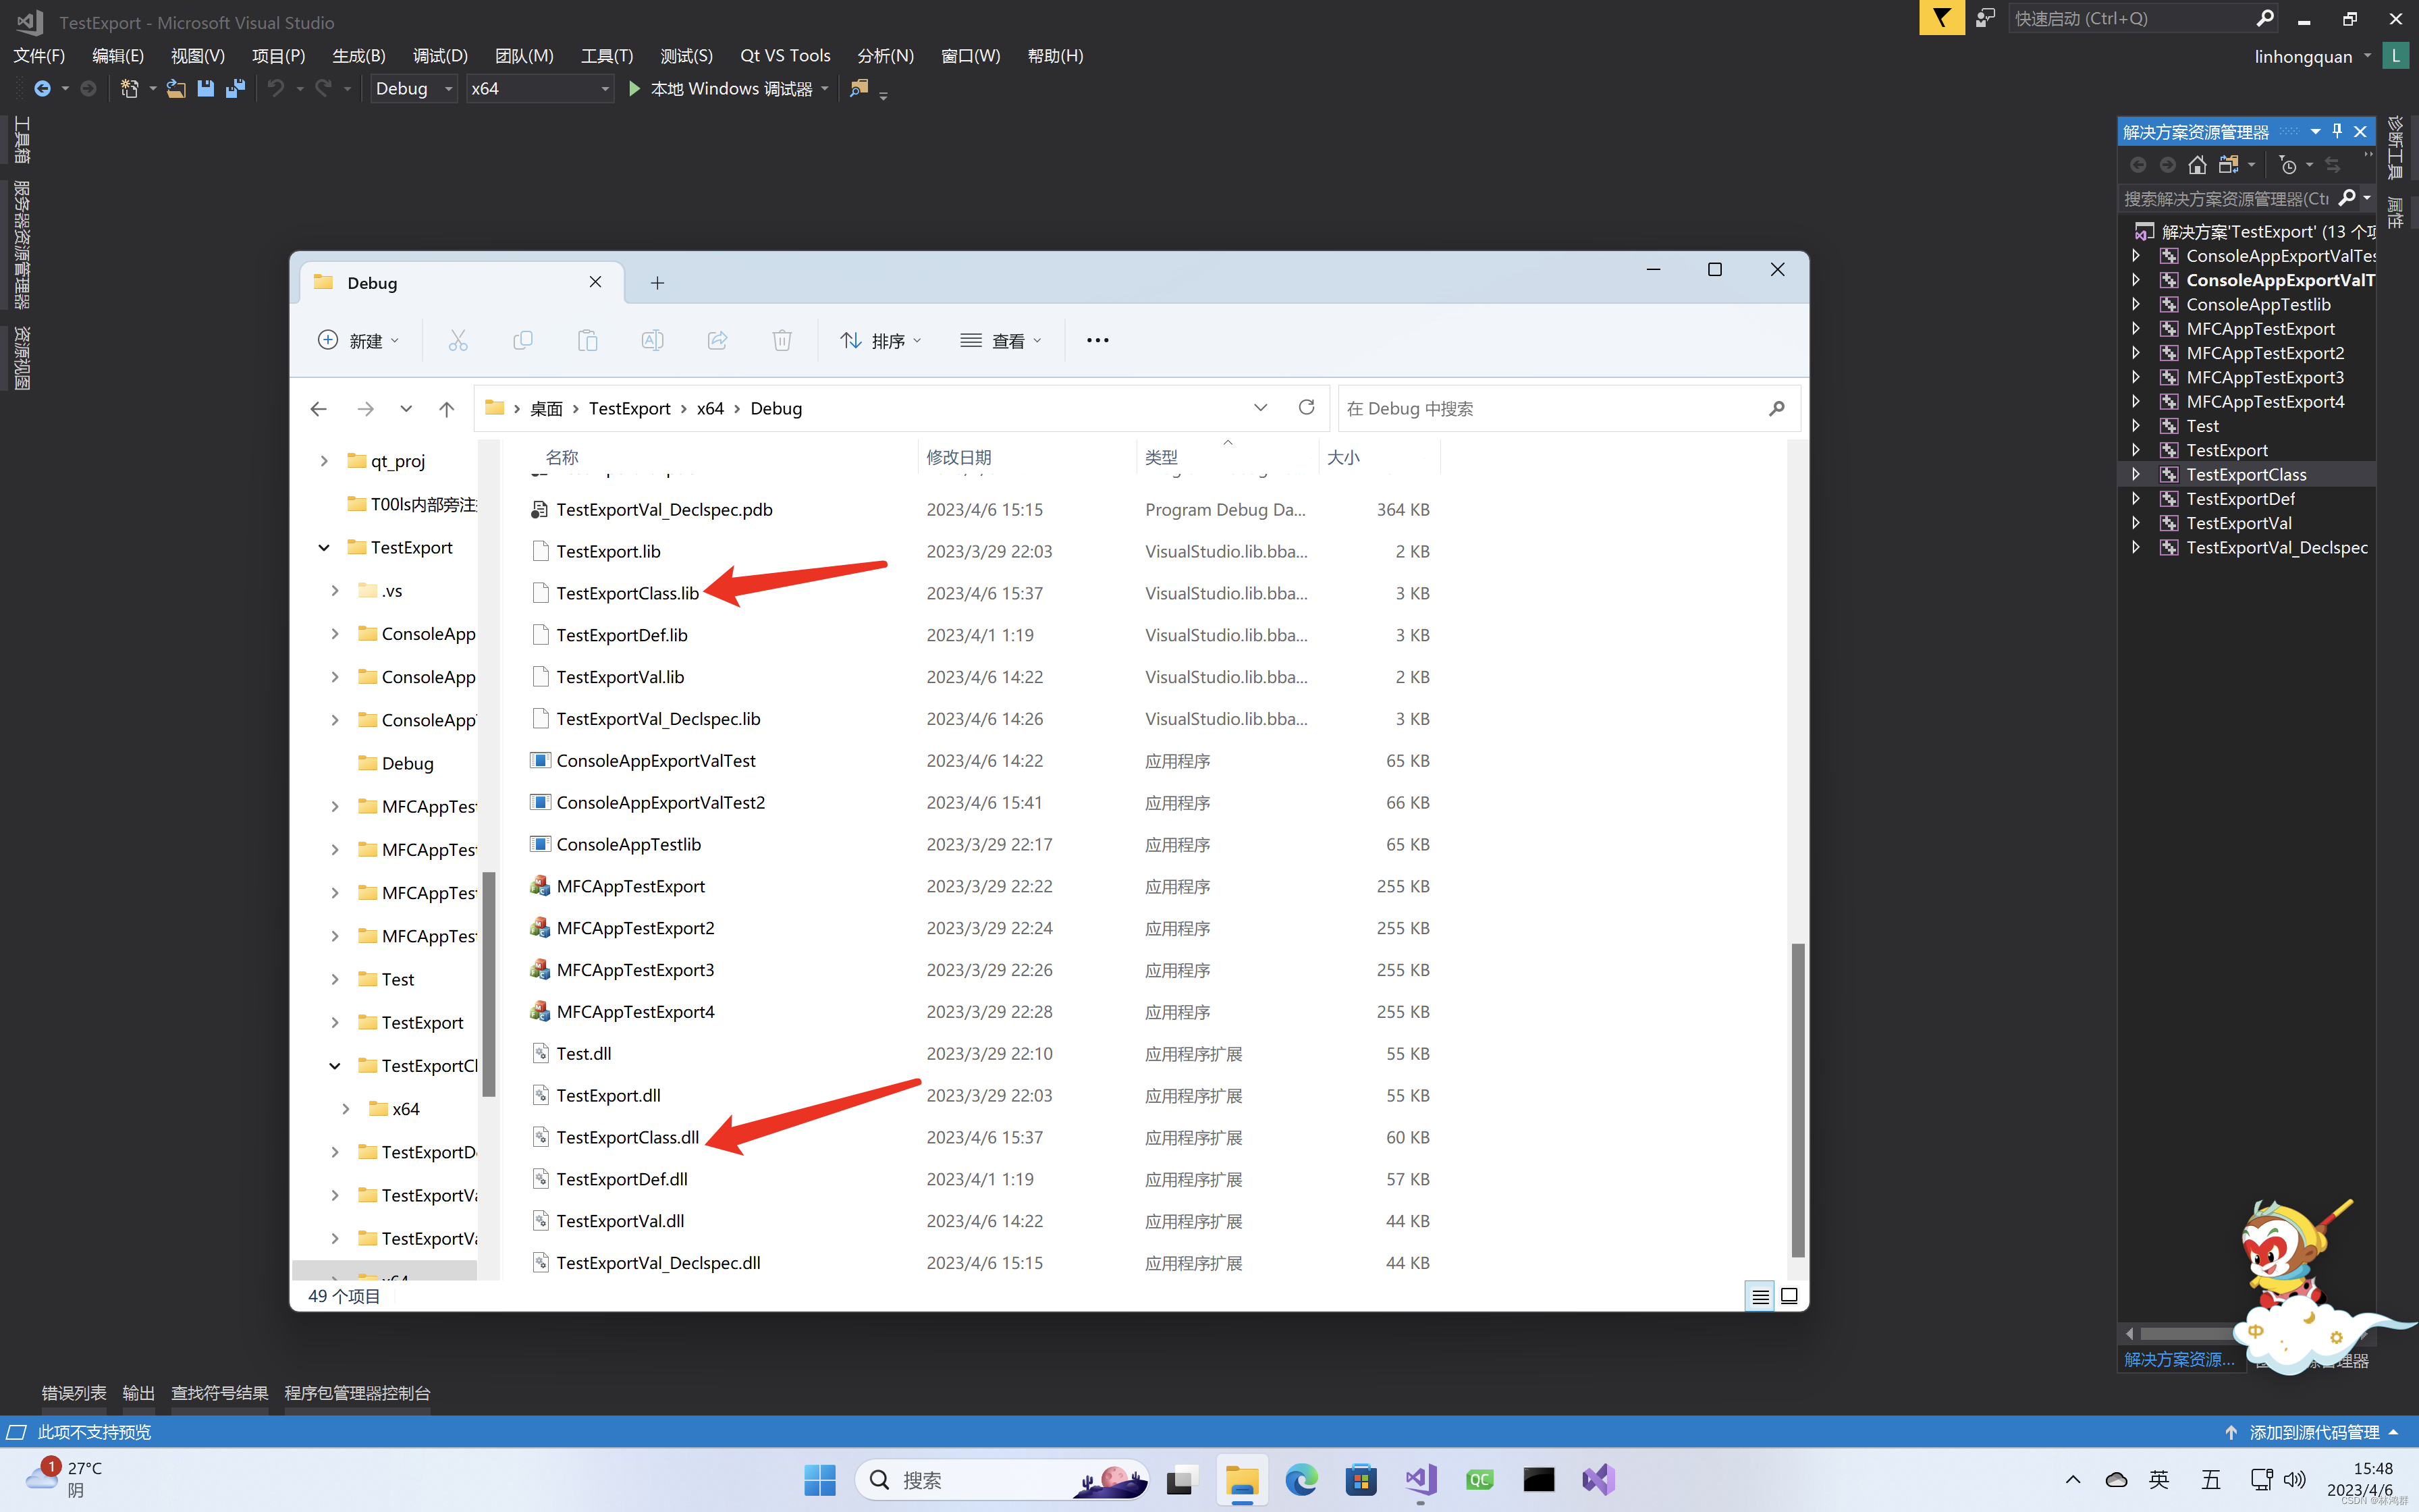2419x1512 pixels.
Task: Select TestExportClass.lib file
Action: (628, 593)
